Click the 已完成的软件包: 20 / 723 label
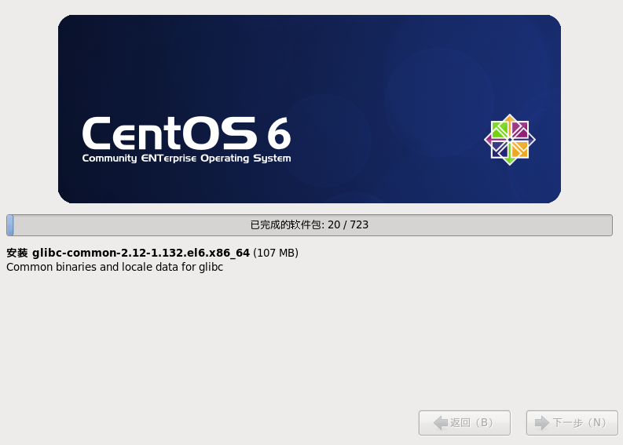The image size is (623, 445). (310, 225)
